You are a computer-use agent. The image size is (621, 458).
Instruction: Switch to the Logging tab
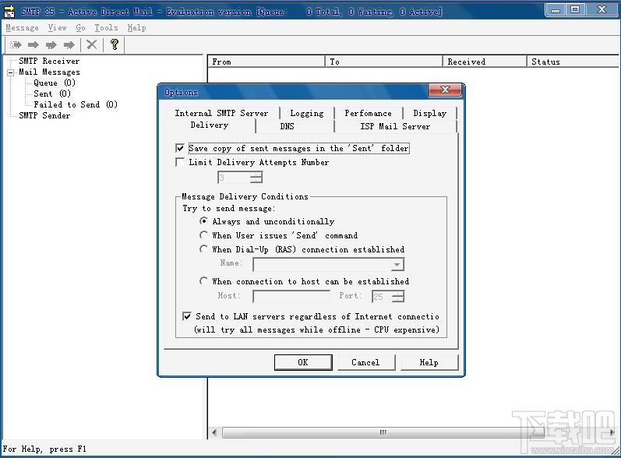tap(307, 113)
